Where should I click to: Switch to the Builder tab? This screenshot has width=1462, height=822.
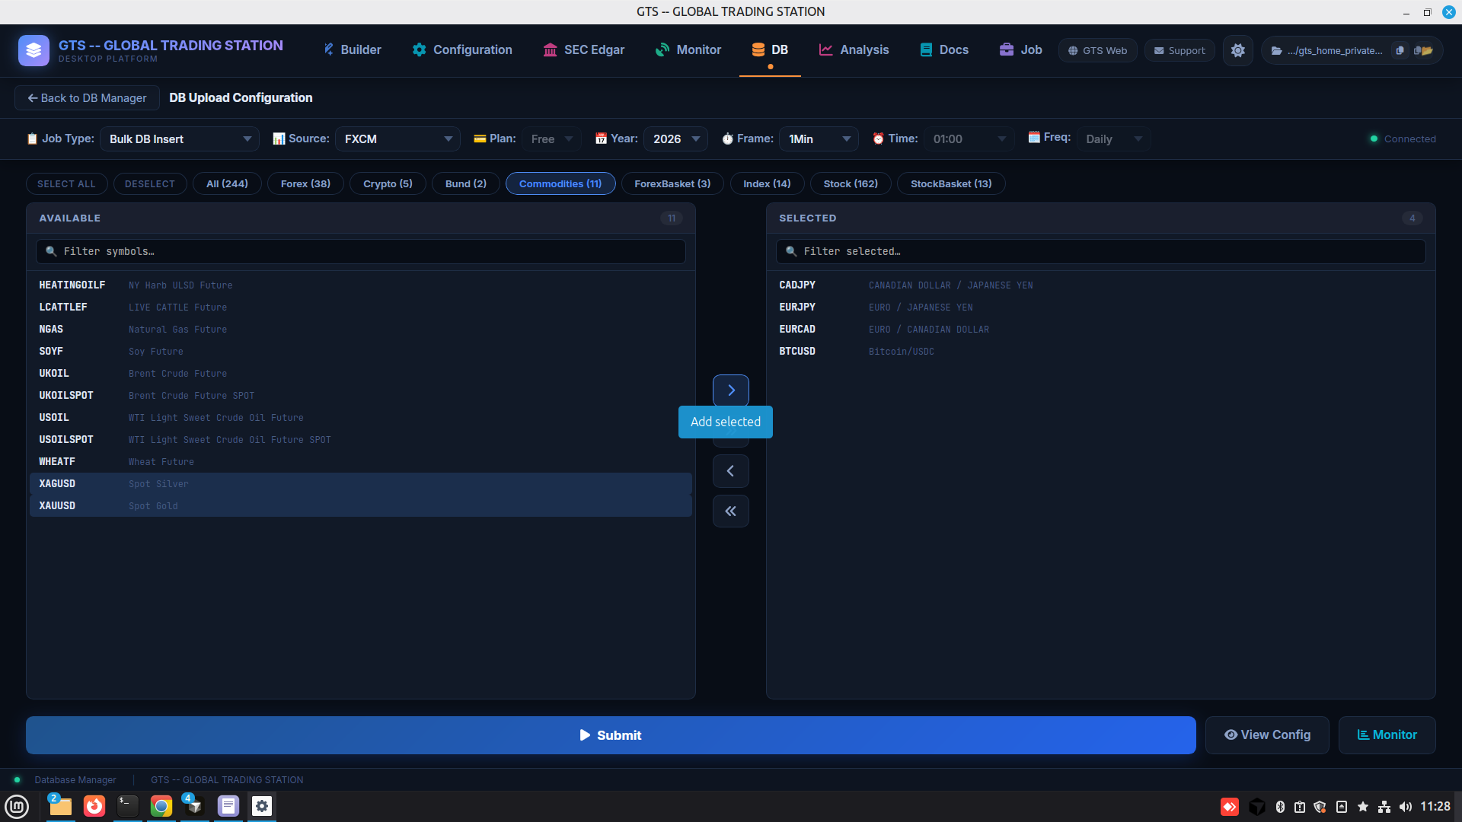tap(352, 50)
